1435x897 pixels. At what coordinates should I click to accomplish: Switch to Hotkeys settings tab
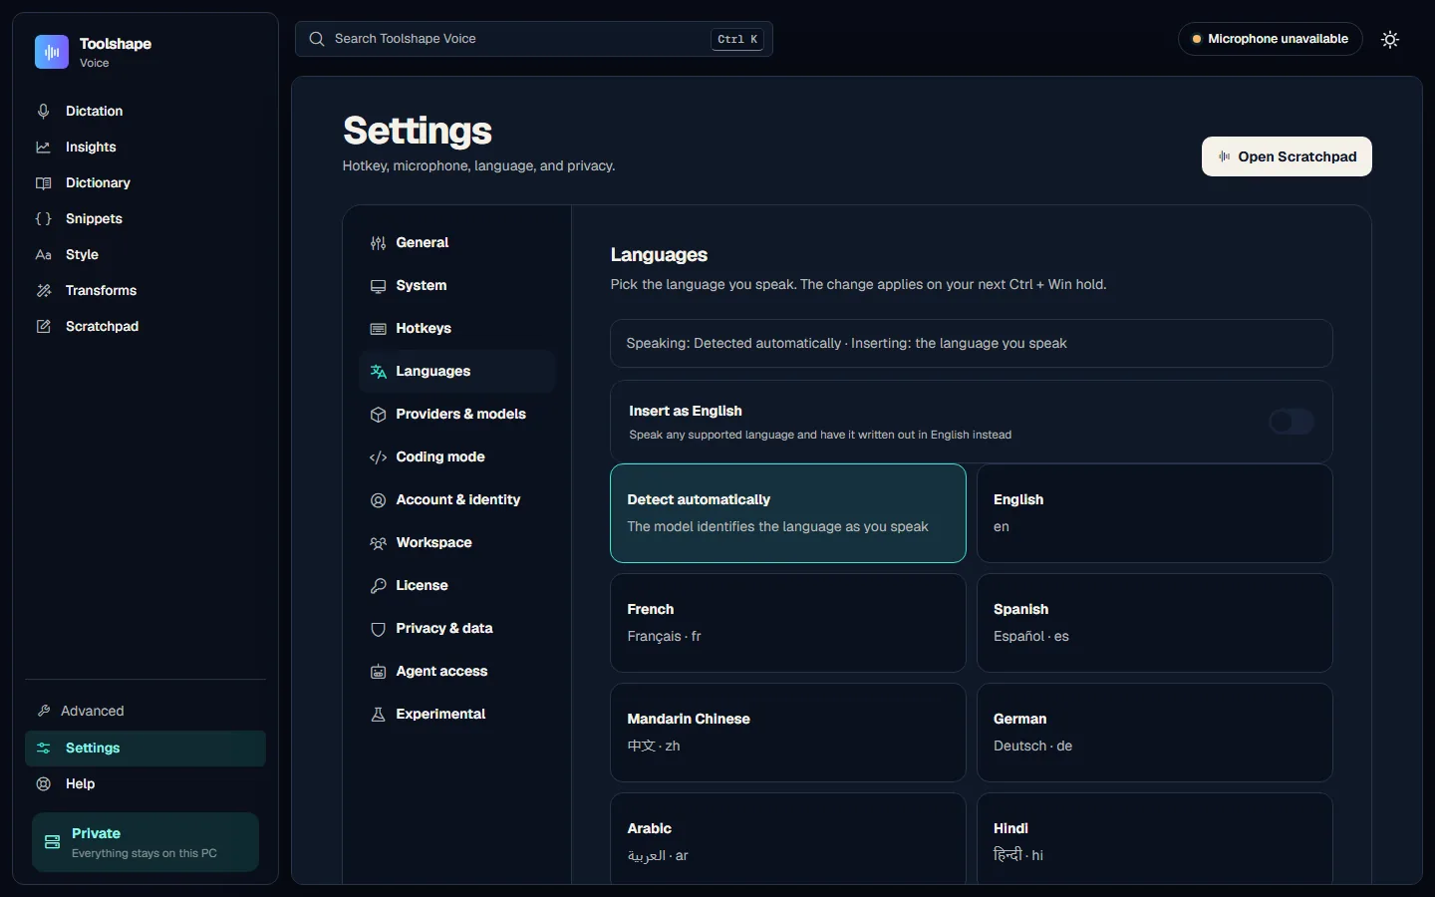(x=456, y=328)
